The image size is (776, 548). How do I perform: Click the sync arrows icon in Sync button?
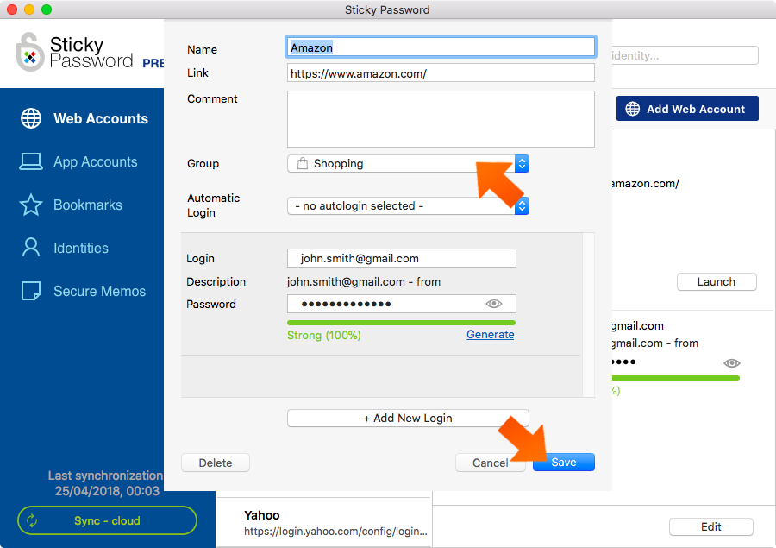tap(32, 520)
